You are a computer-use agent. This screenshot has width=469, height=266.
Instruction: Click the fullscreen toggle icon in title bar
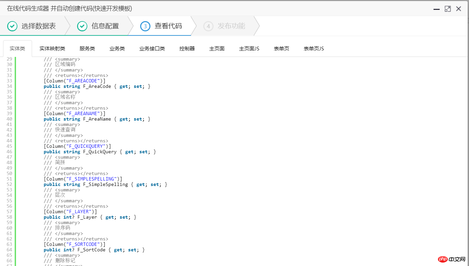pos(448,9)
